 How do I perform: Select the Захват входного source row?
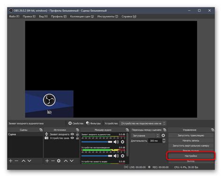pyautogui.click(x=62, y=134)
